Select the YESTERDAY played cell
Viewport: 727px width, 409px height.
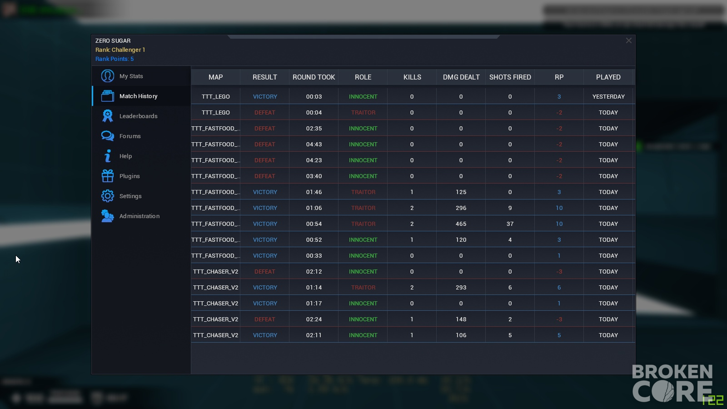(x=608, y=97)
